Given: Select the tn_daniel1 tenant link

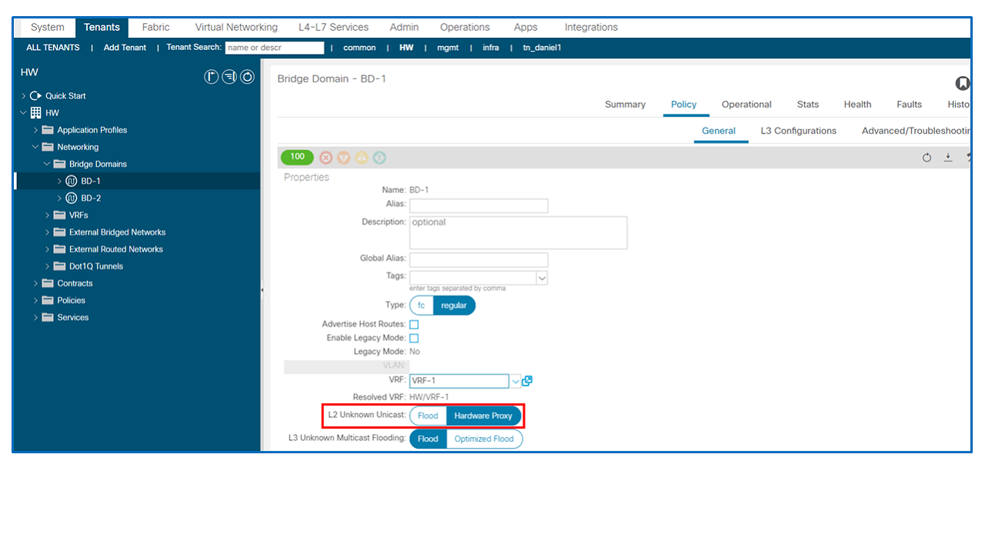Looking at the screenshot, I should point(542,48).
